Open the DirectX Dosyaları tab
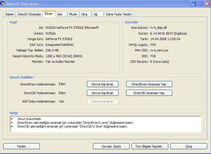Image resolution: width=211 pixels, height=154 pixels. (x=29, y=14)
